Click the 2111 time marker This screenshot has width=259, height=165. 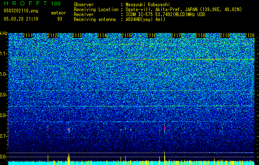pyautogui.click(x=28, y=35)
